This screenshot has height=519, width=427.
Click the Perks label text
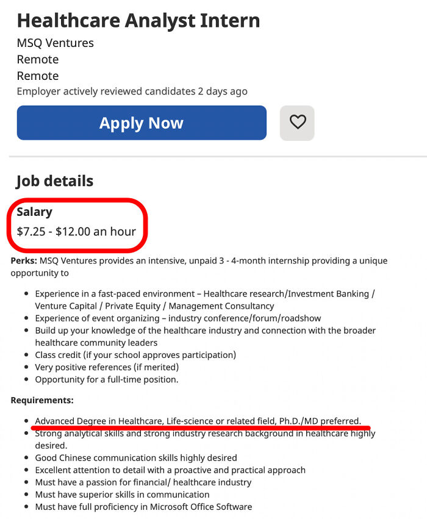[x=24, y=260]
